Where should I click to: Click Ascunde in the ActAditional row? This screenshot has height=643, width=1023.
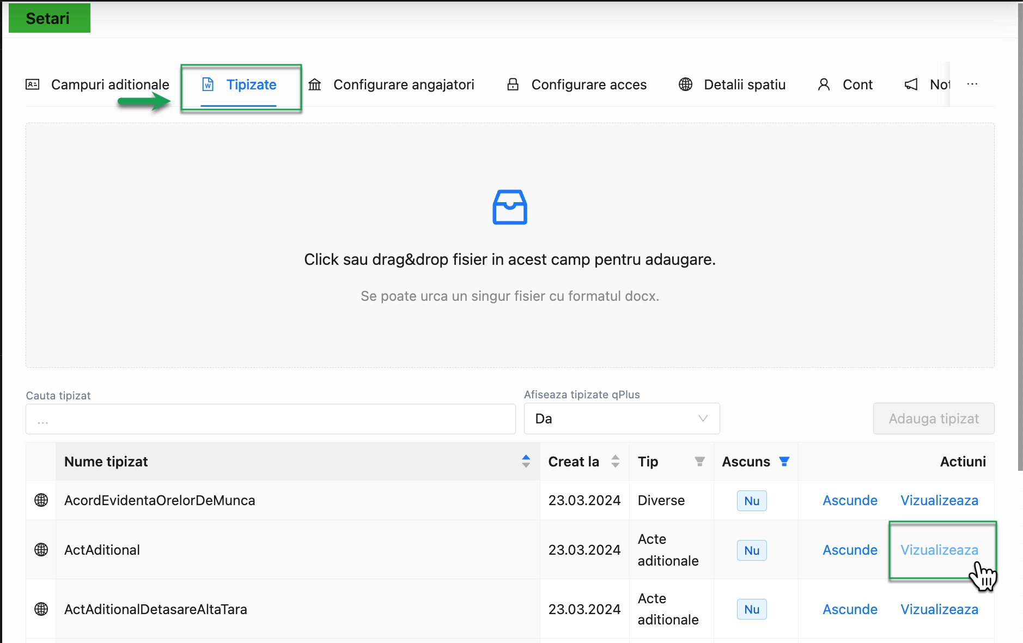point(850,550)
